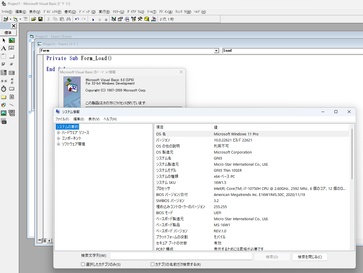Select the Shape control tool
Image resolution: width=363 pixels, height=273 pixels.
(x=4, y=105)
